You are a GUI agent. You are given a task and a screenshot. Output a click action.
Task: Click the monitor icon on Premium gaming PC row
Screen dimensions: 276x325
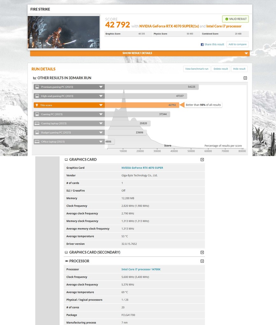pyautogui.click(x=37, y=87)
